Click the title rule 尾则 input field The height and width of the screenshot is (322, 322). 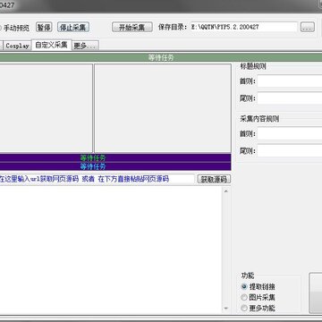coord(290,97)
